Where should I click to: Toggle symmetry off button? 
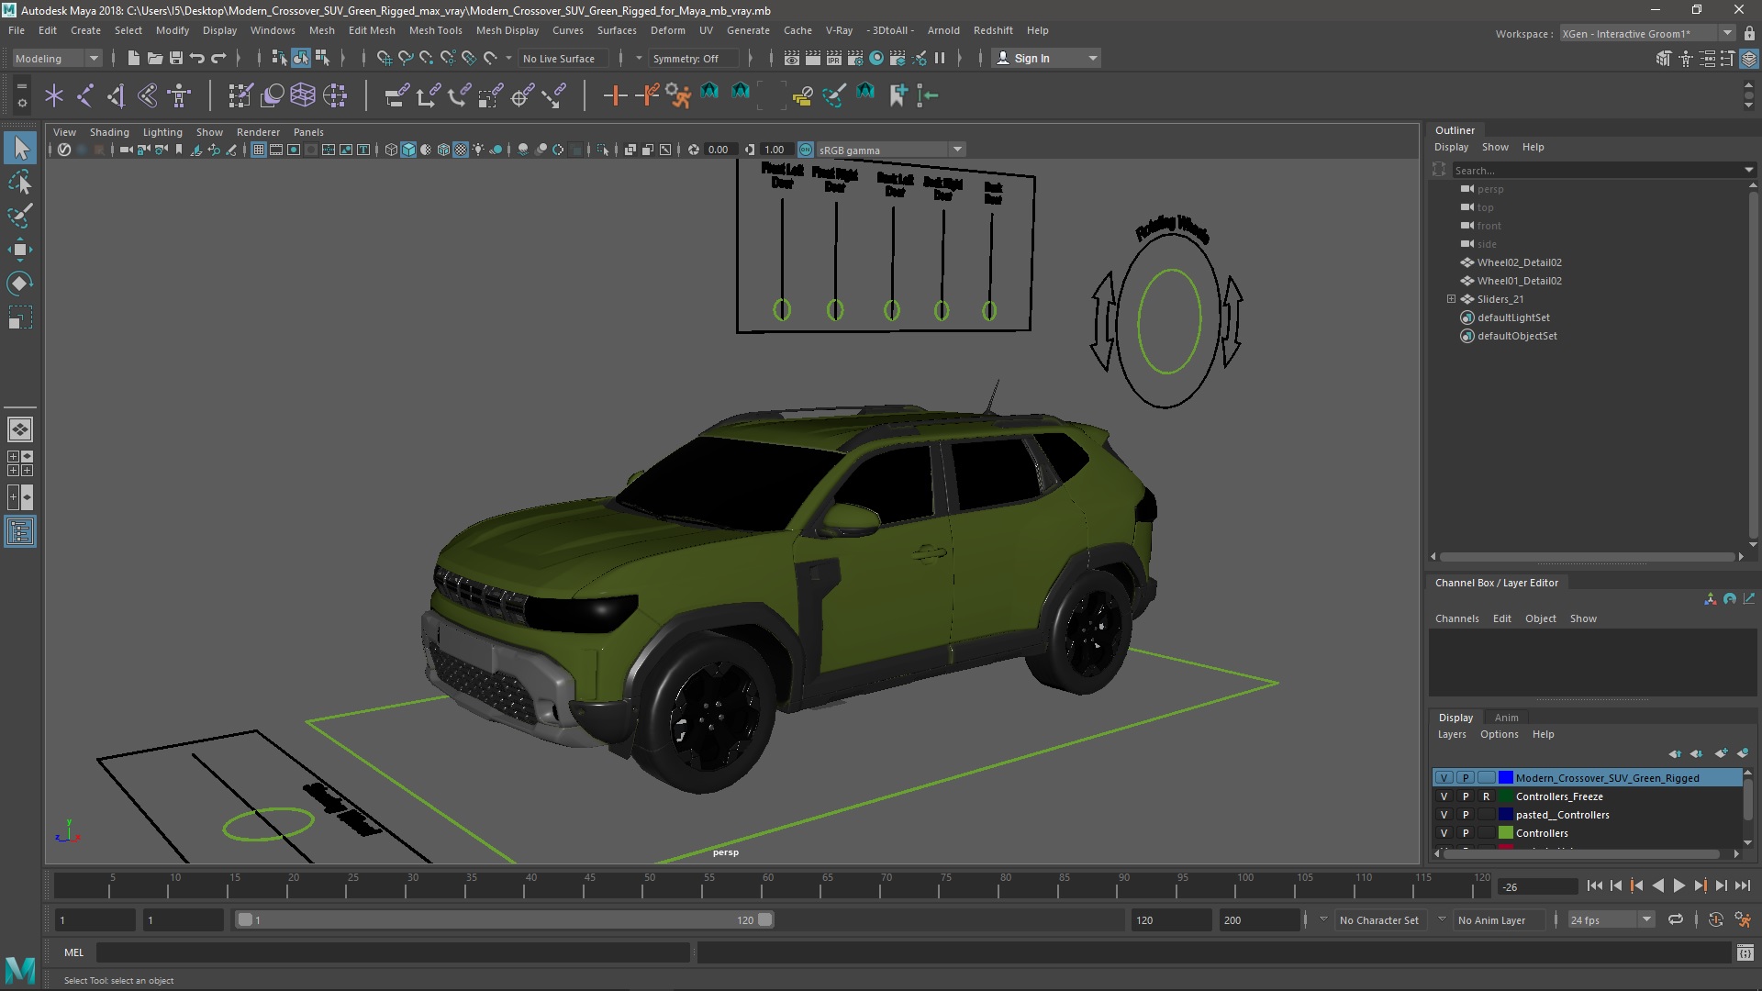pyautogui.click(x=685, y=57)
